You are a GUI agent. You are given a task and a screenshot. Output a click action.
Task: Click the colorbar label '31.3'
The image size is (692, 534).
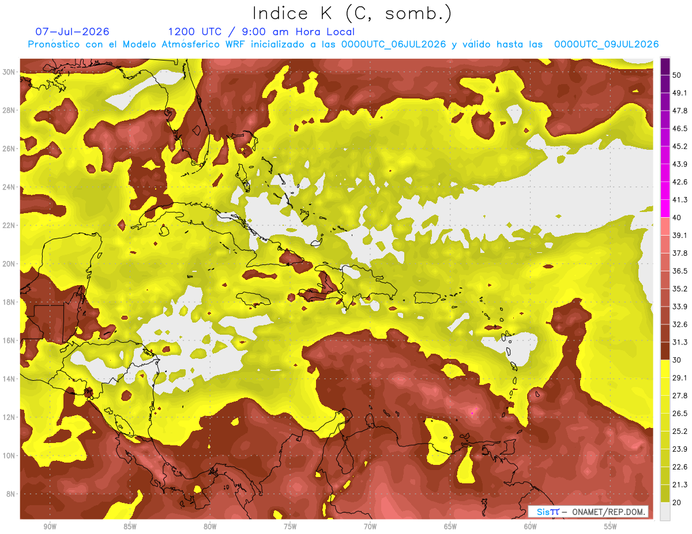[680, 342]
